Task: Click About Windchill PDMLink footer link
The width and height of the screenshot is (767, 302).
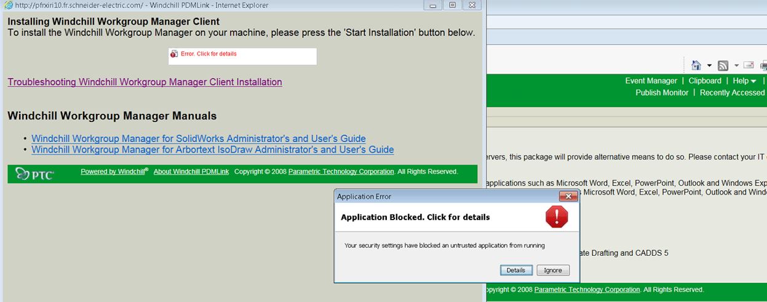Action: 191,172
